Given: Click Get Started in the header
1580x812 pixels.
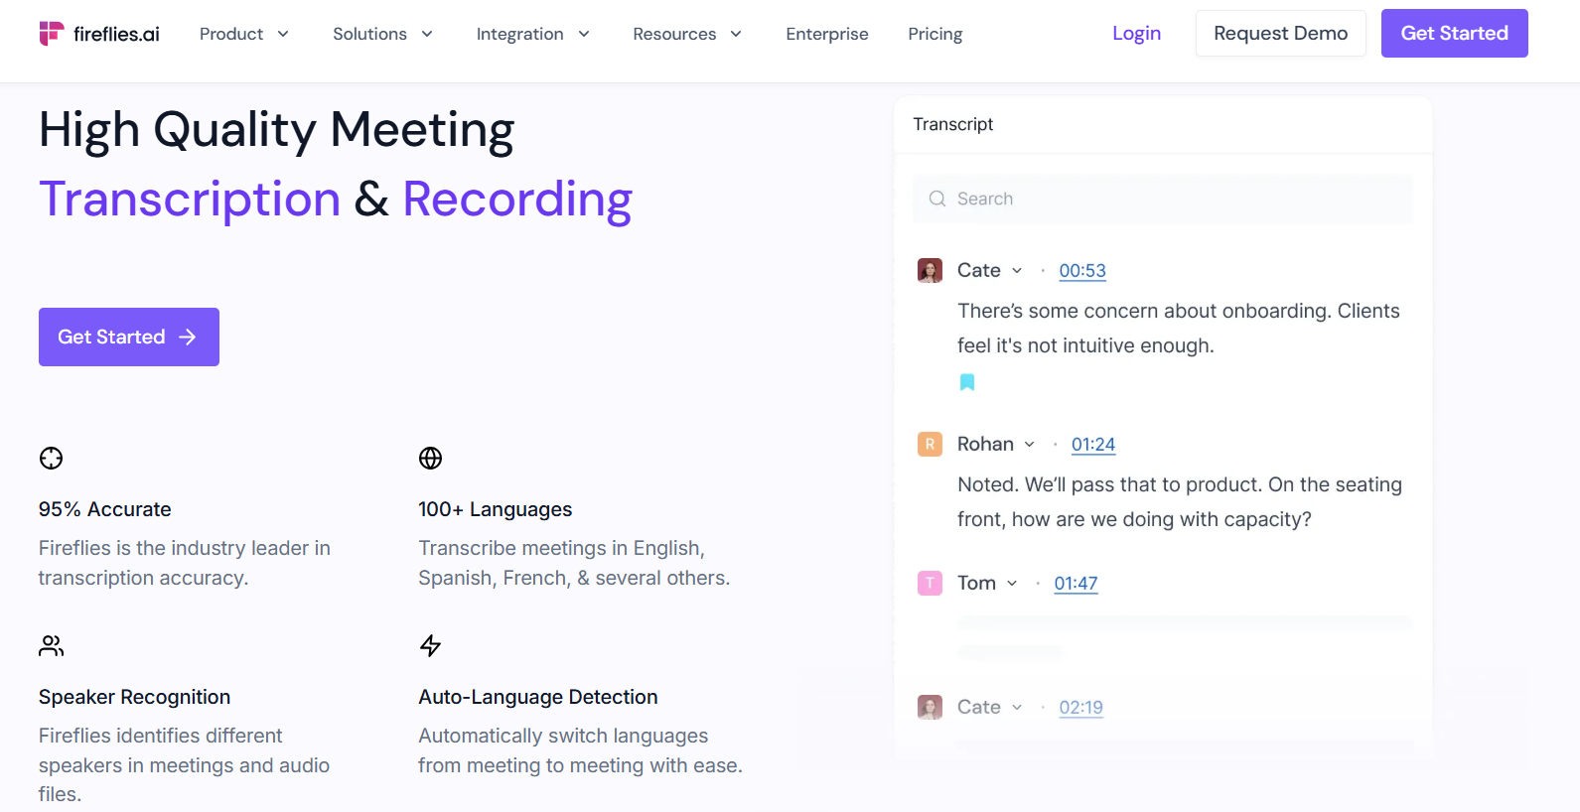Looking at the screenshot, I should pyautogui.click(x=1455, y=34).
